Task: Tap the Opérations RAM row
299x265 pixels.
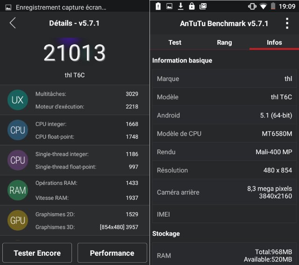Action: point(87,183)
